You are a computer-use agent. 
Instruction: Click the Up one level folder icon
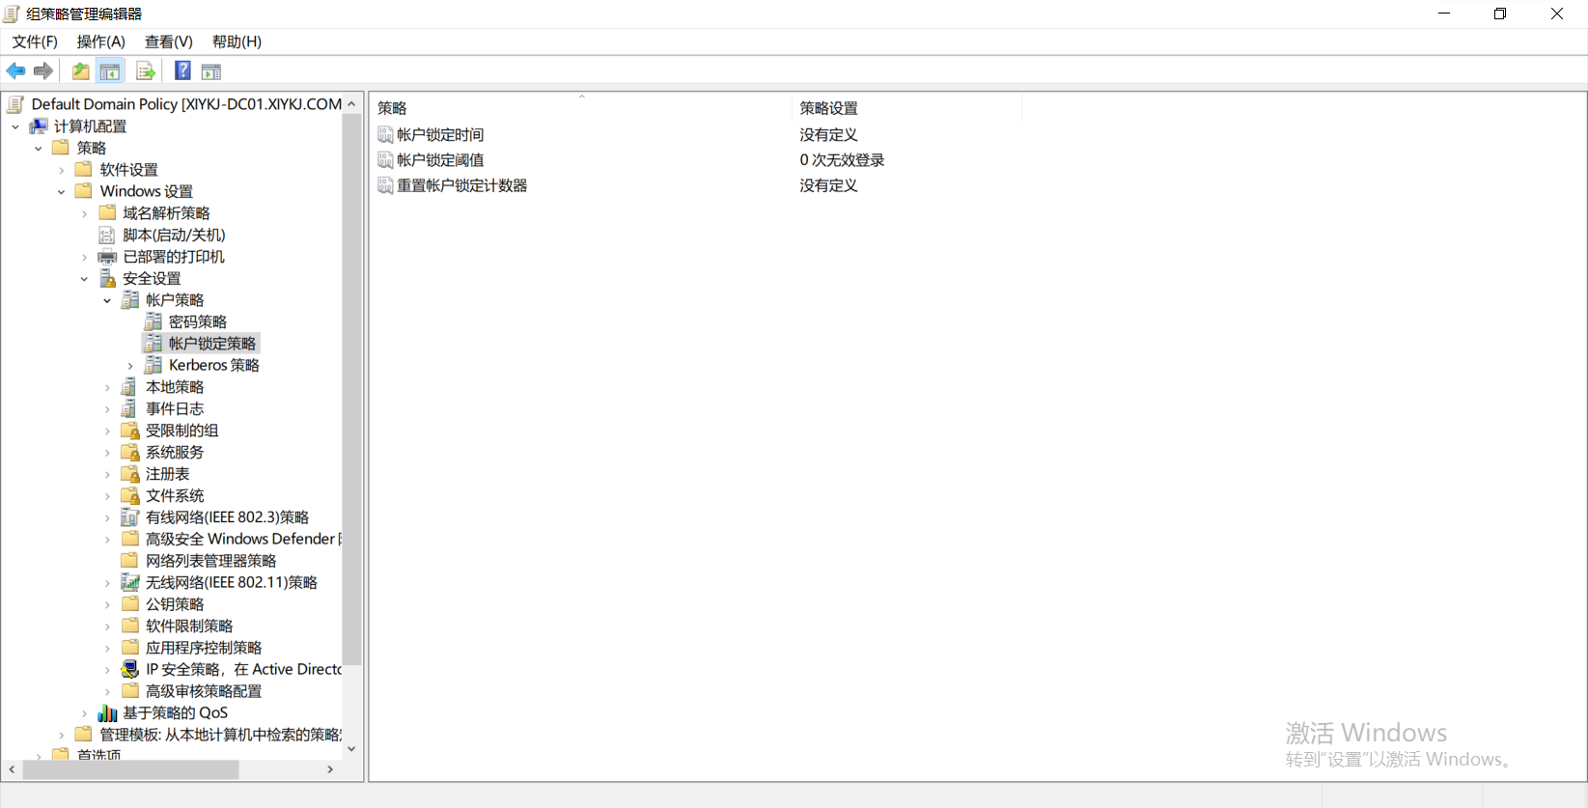click(x=81, y=70)
